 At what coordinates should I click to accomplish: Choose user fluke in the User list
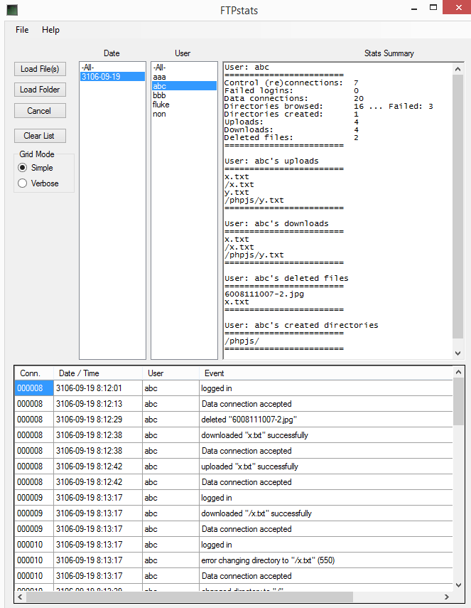coord(161,105)
